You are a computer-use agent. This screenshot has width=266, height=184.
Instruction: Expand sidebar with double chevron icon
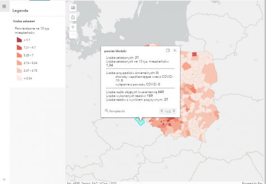point(4,179)
